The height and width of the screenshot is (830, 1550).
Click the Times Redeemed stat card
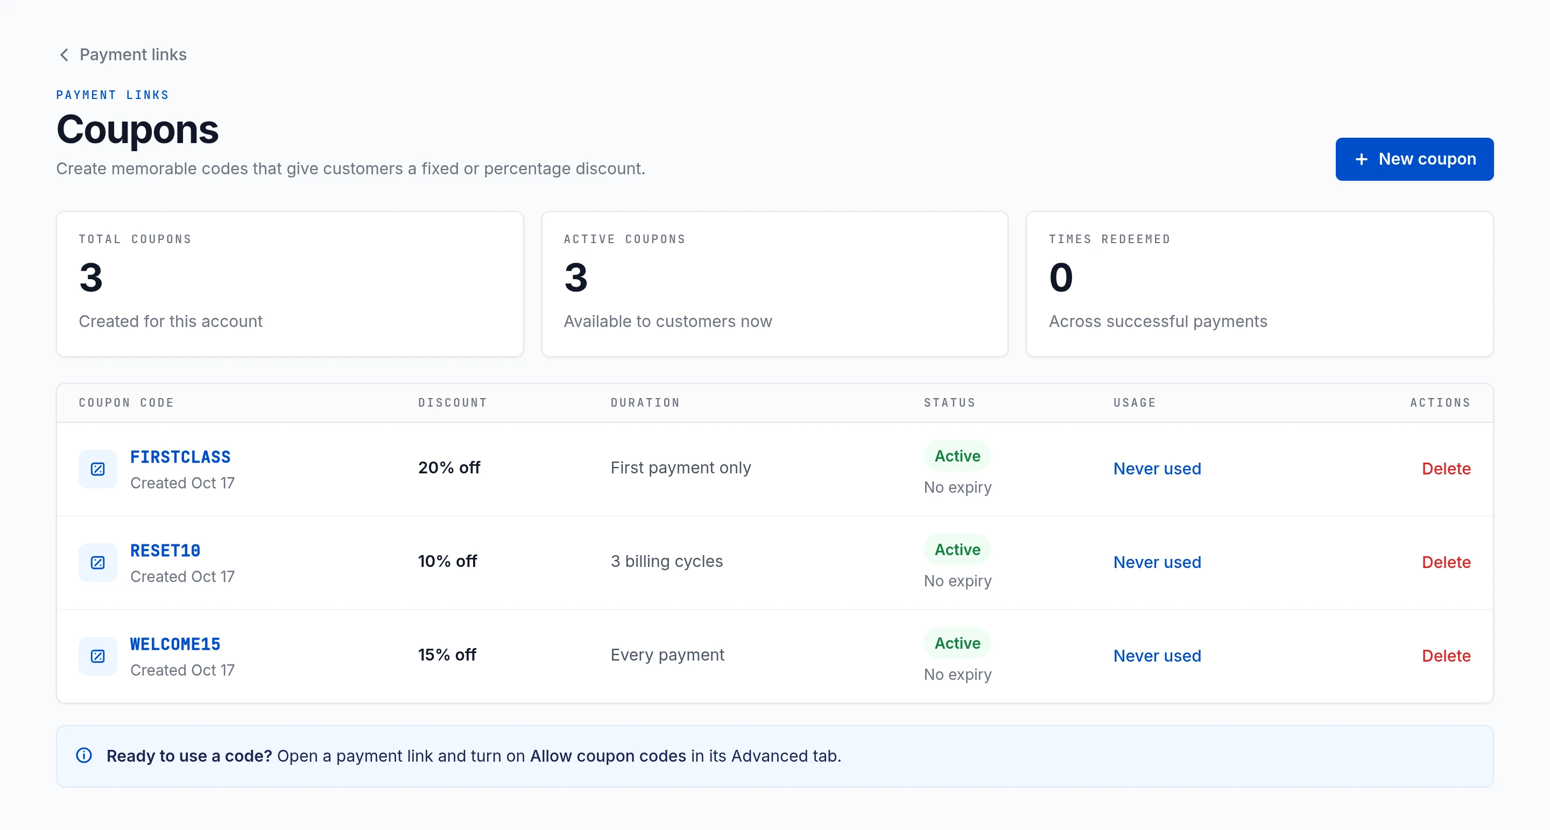pyautogui.click(x=1259, y=284)
